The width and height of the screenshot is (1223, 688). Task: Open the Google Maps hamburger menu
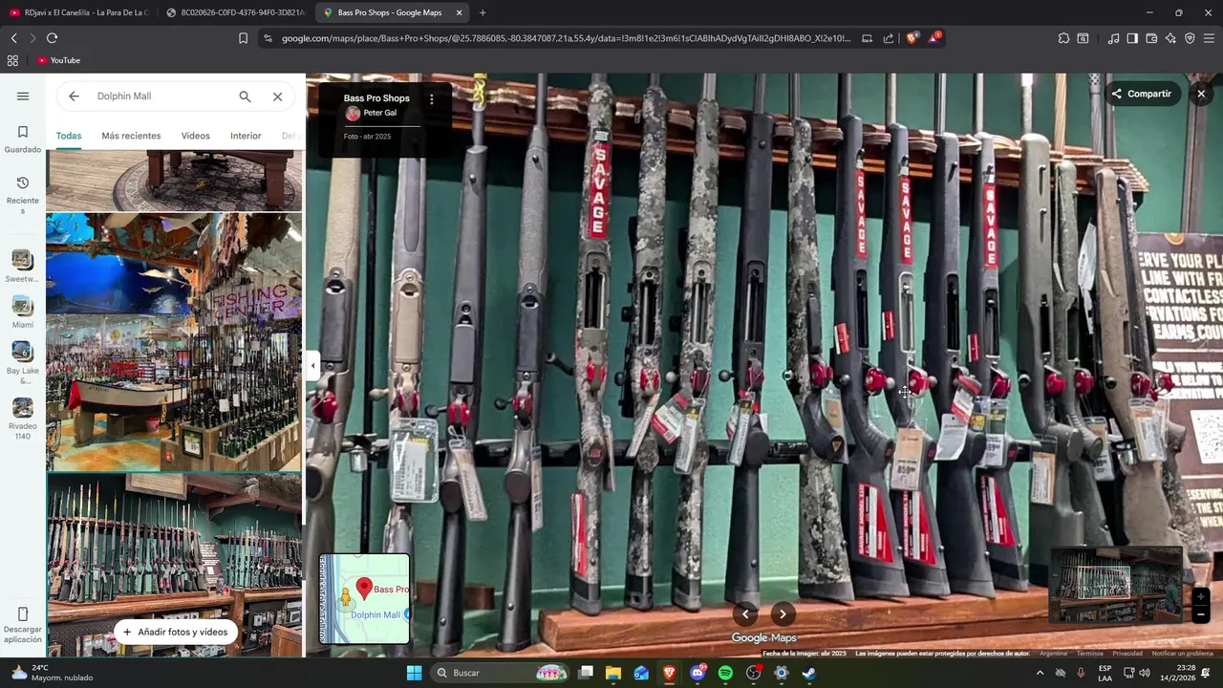click(23, 96)
